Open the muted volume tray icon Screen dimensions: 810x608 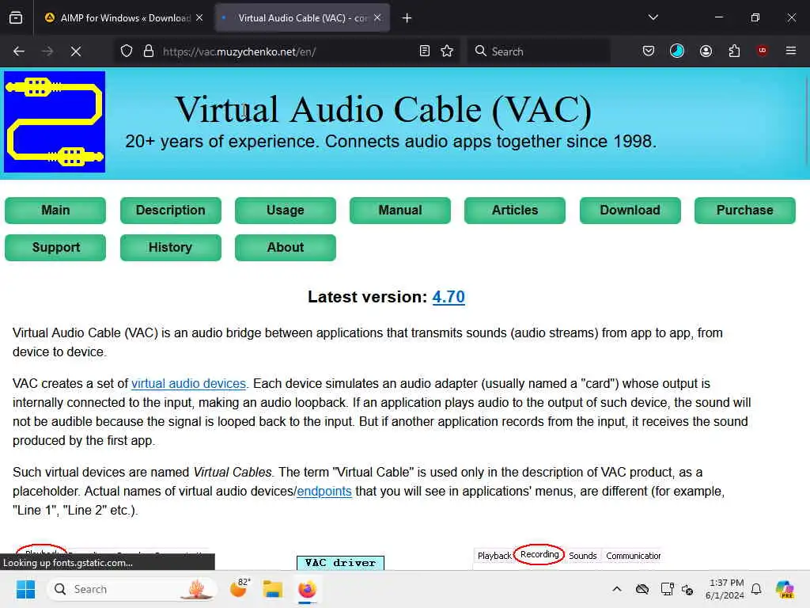point(687,589)
